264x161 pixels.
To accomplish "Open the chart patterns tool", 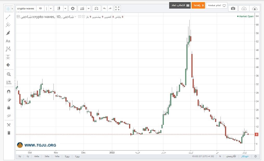I will coord(8,49).
